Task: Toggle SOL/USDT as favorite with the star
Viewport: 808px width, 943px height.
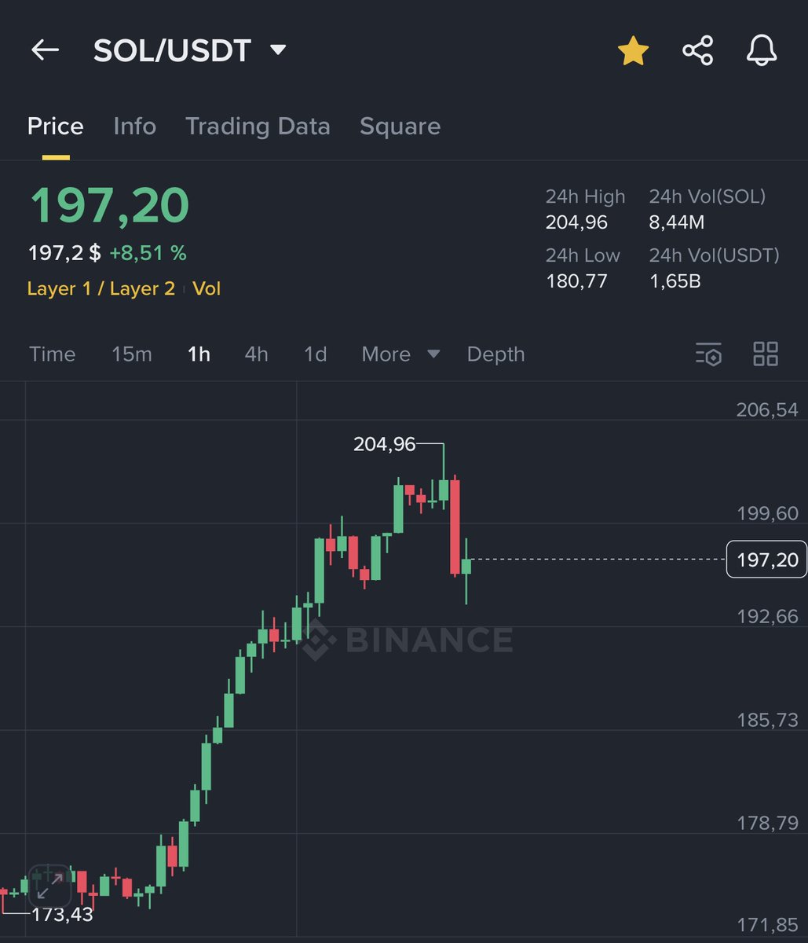Action: click(x=633, y=50)
